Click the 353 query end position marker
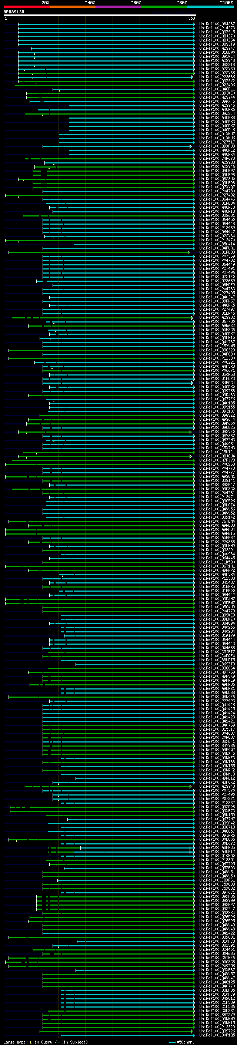This screenshot has width=237, height=1045. click(x=191, y=18)
